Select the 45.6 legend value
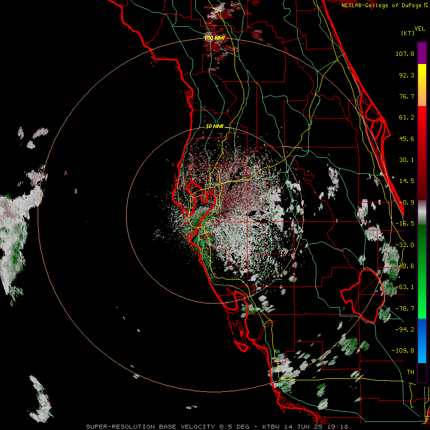Viewport: 430px width, 430px height. tap(407, 139)
